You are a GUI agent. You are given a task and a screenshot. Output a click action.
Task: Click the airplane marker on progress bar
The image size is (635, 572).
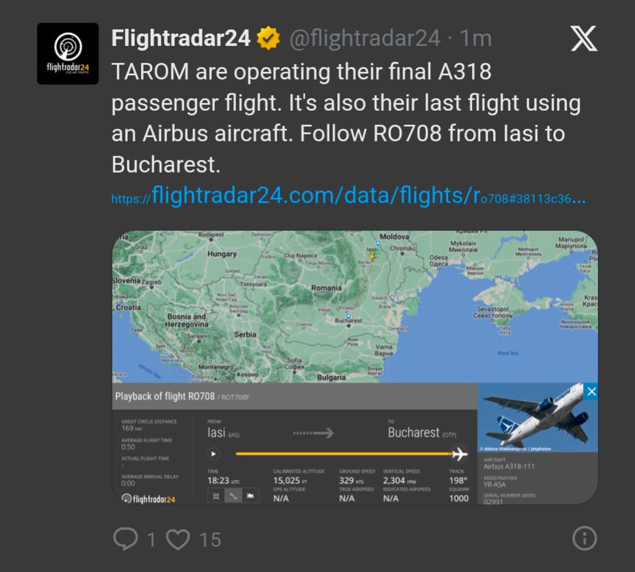point(459,454)
